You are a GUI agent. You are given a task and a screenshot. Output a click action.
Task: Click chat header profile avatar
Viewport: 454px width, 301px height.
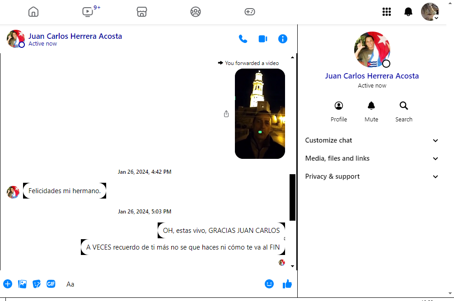pyautogui.click(x=16, y=39)
